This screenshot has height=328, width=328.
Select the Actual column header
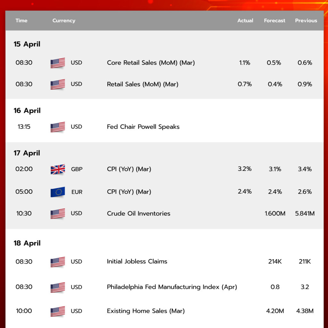(x=245, y=20)
